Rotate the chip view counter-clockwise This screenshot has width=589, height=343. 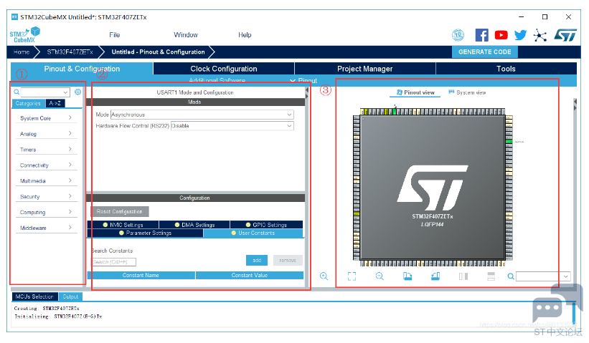coord(435,276)
